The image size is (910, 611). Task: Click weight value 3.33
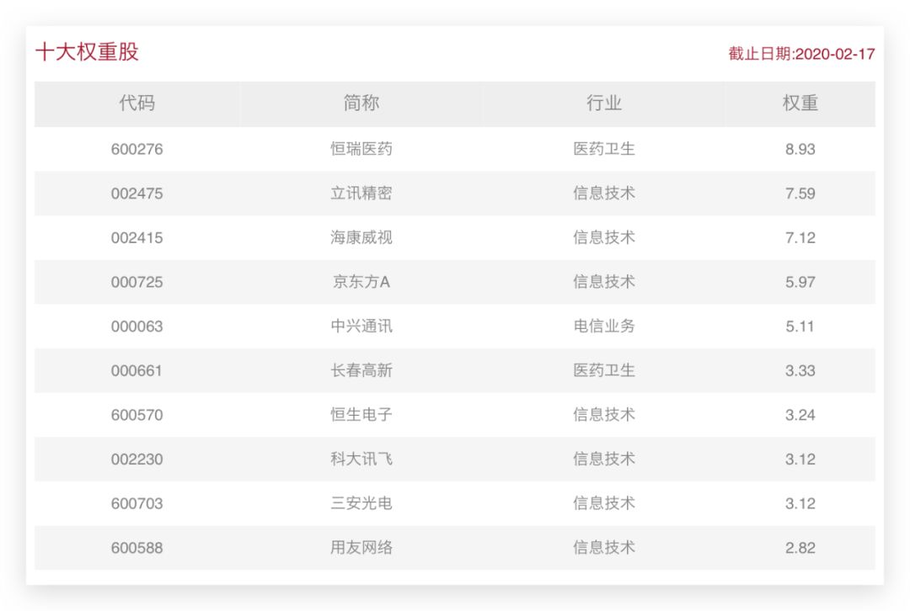point(800,371)
